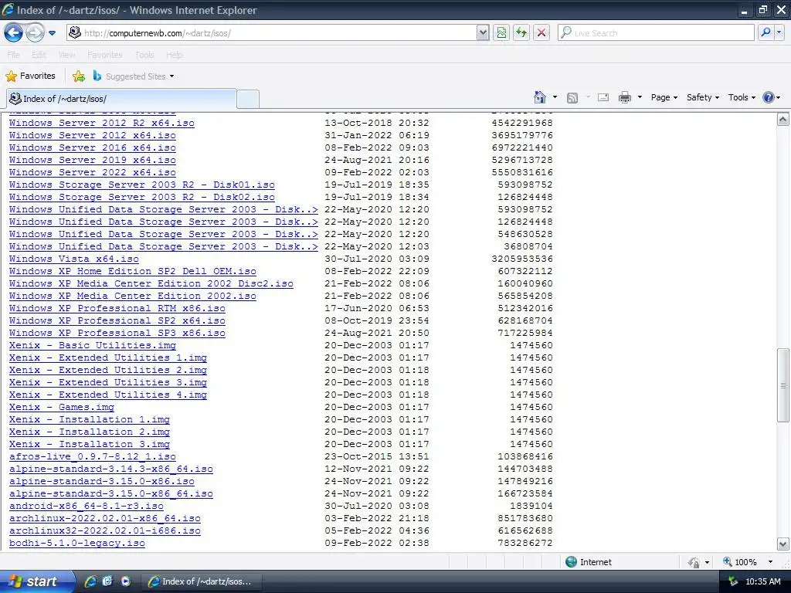Click the Help question mark icon
Image resolution: width=791 pixels, height=593 pixels.
[769, 97]
